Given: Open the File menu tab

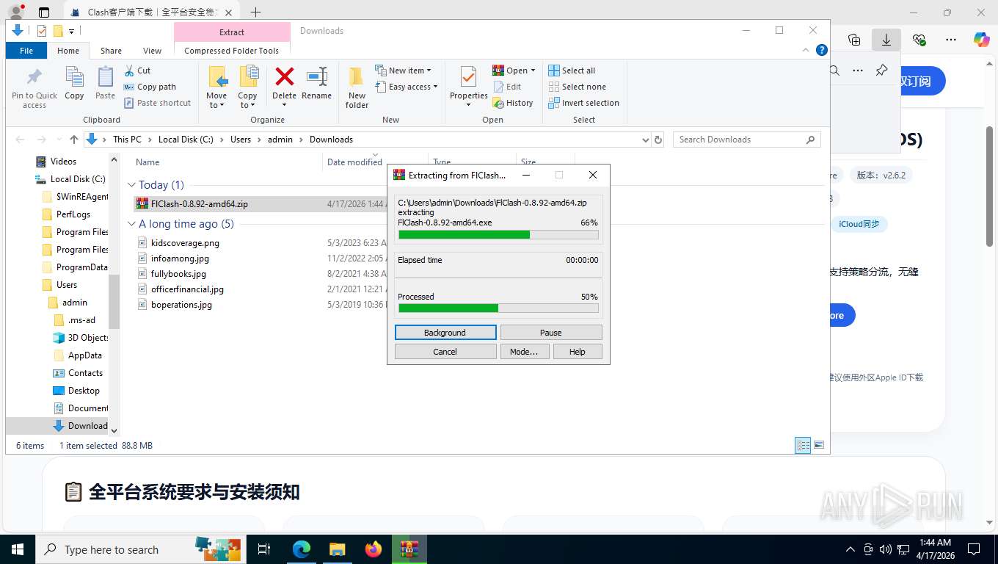Looking at the screenshot, I should [26, 51].
